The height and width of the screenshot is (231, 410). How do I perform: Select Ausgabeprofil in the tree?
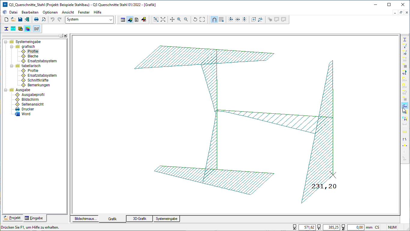click(33, 95)
